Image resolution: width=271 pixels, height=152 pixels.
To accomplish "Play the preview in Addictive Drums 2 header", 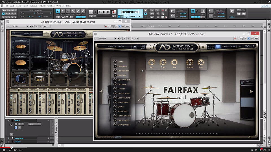I will pyautogui.click(x=203, y=47).
